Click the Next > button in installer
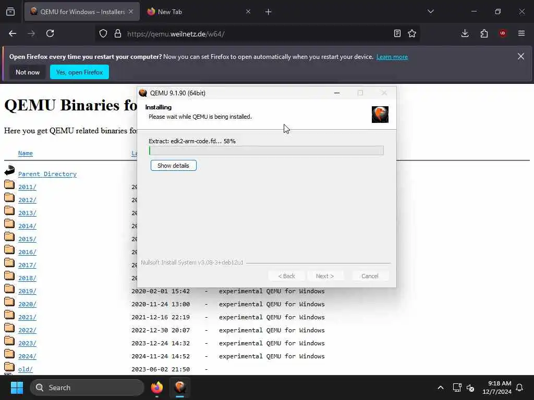 click(324, 276)
